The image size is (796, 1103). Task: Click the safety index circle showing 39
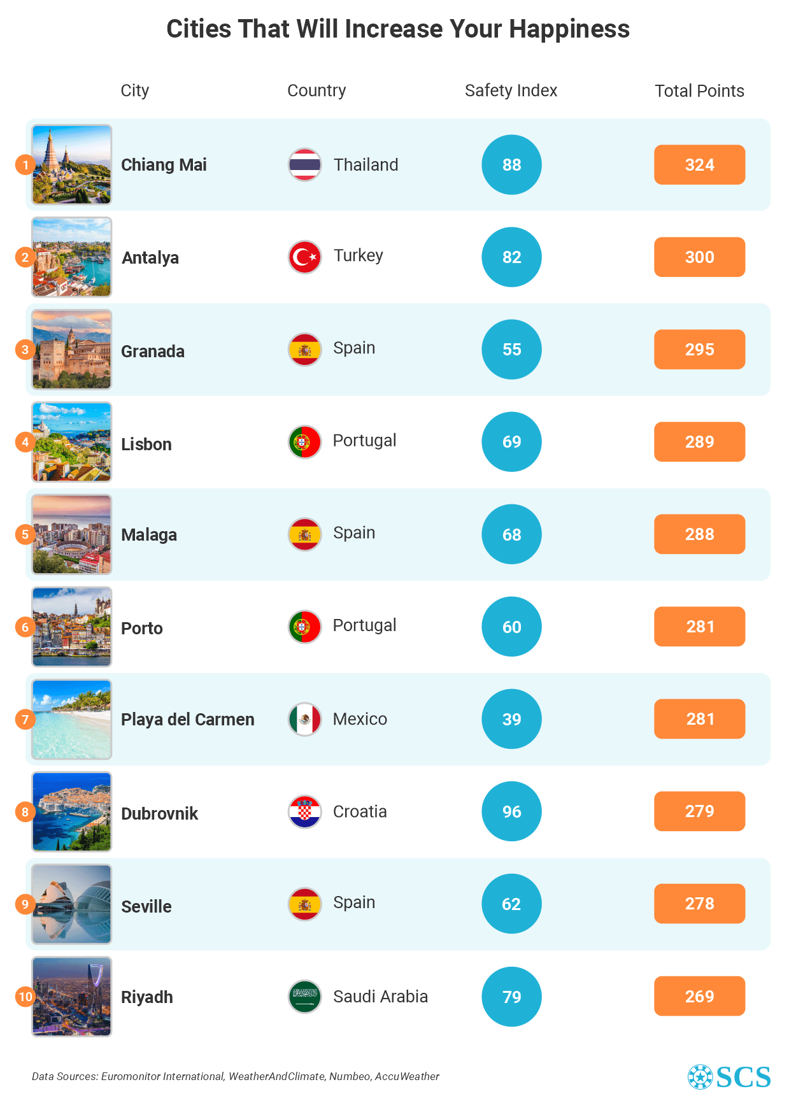pos(511,719)
